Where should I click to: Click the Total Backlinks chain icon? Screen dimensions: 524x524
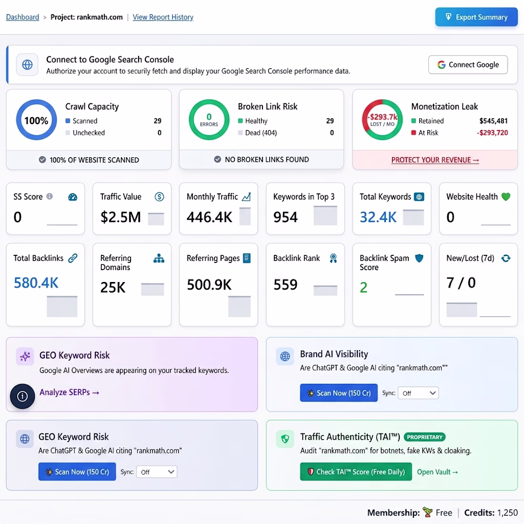(x=73, y=258)
